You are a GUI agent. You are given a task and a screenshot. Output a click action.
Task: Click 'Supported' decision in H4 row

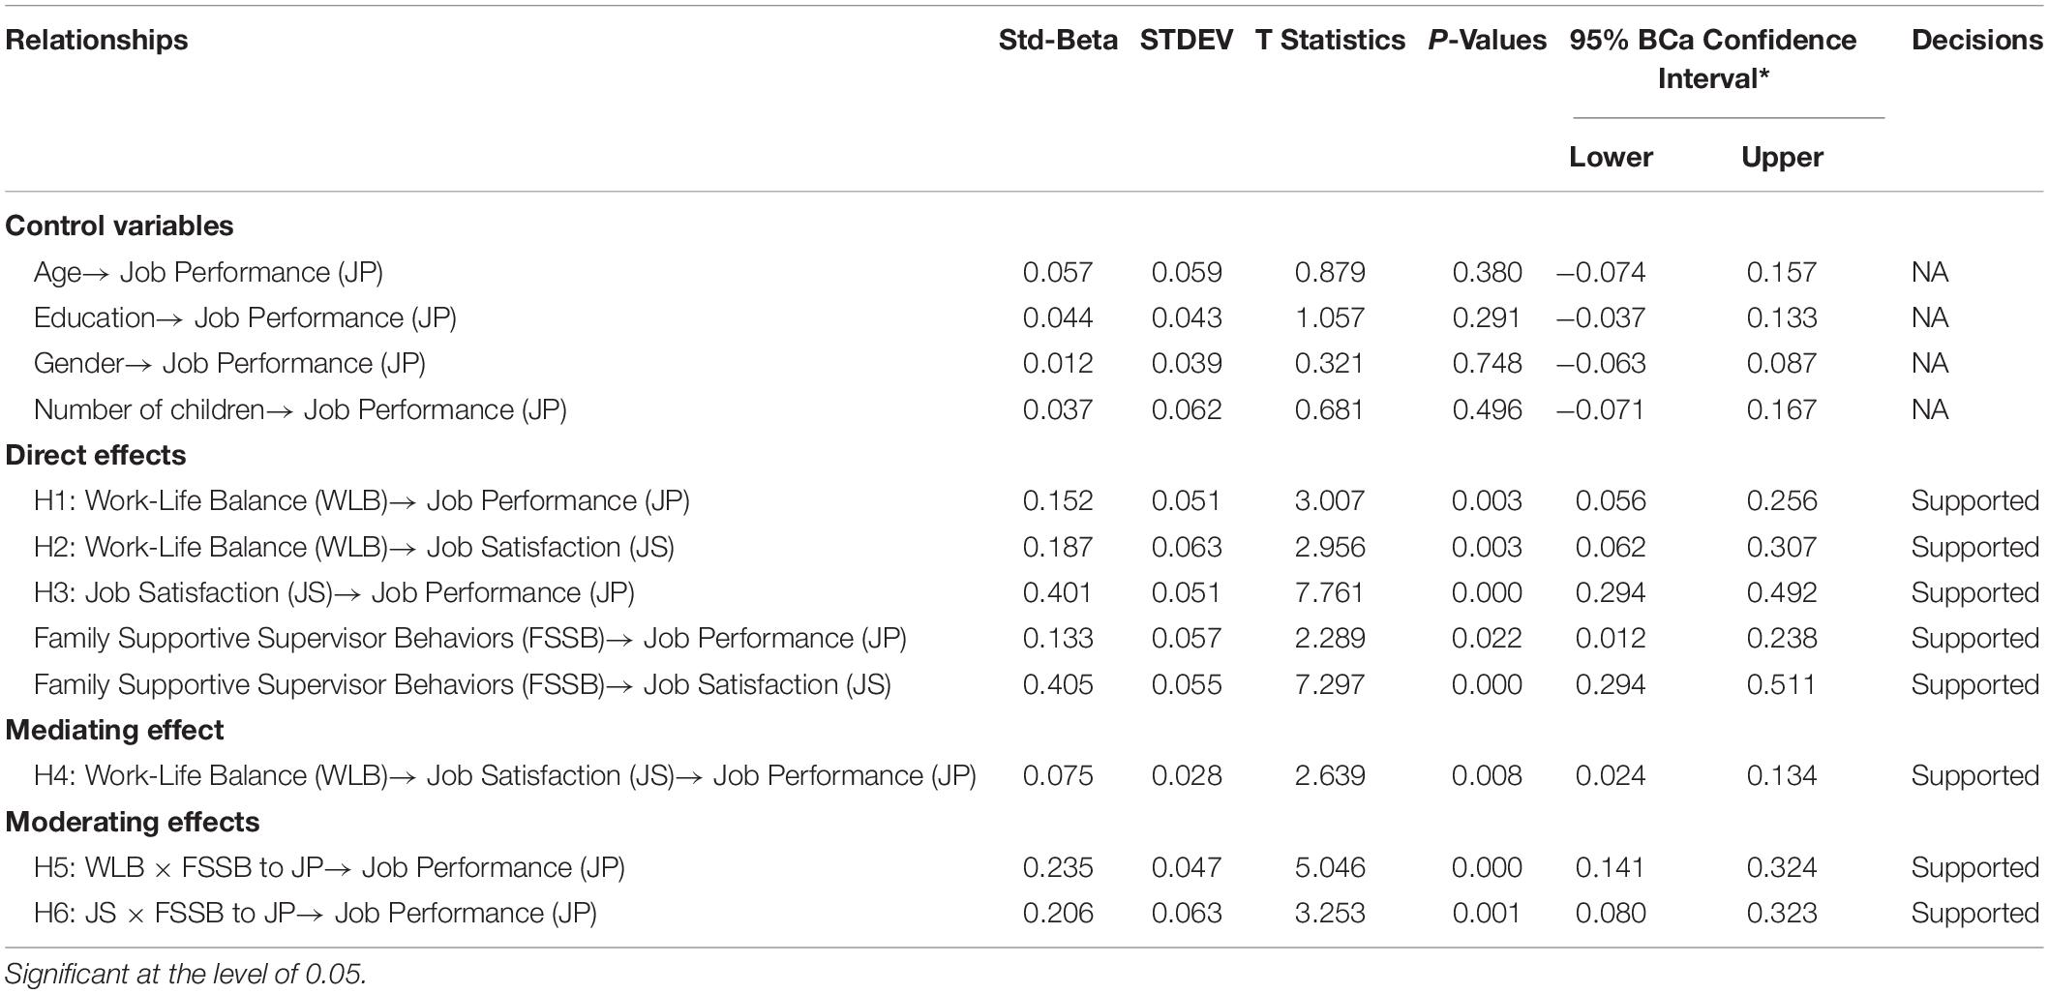coord(1975,776)
